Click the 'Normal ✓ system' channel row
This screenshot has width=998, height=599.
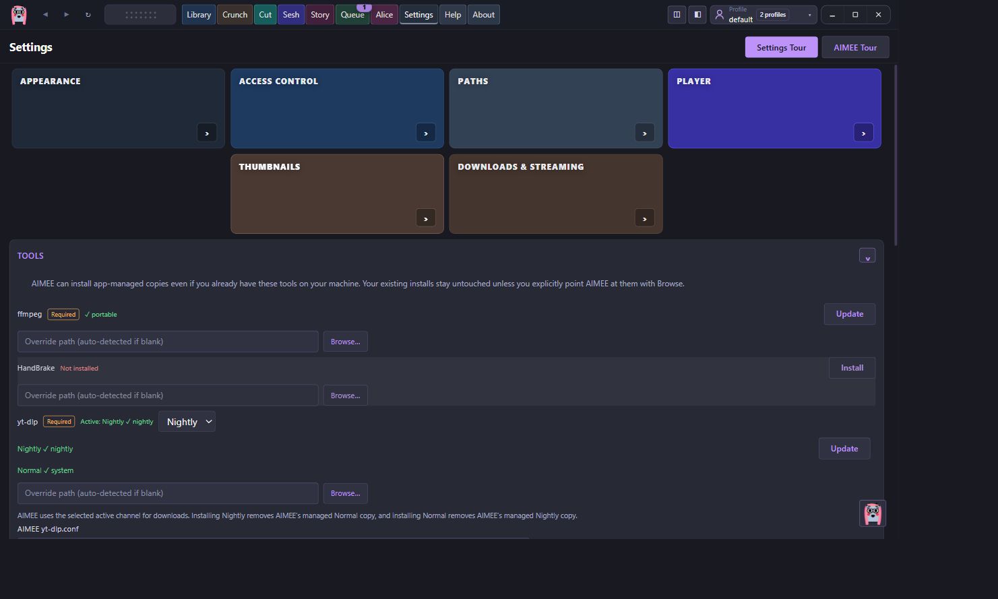(x=45, y=470)
